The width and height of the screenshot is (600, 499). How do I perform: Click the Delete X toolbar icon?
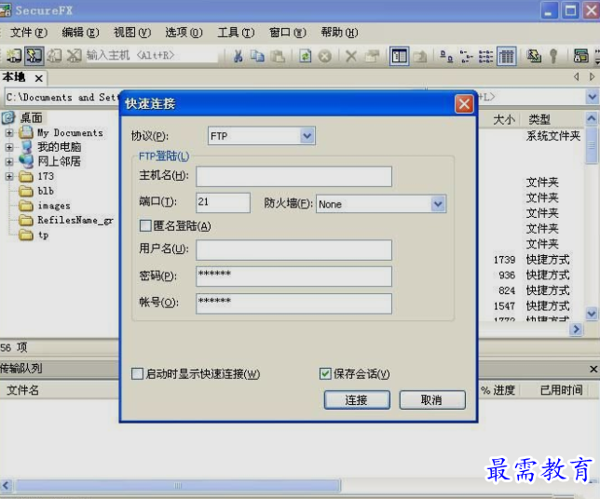click(x=351, y=56)
